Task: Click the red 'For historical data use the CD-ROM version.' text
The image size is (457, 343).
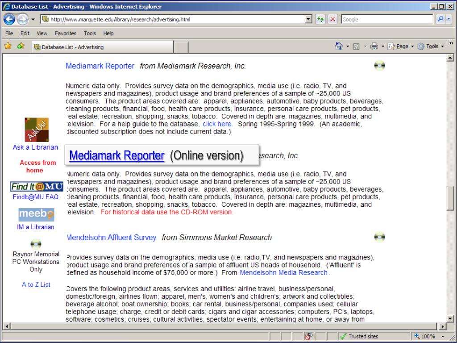Action: point(167,212)
